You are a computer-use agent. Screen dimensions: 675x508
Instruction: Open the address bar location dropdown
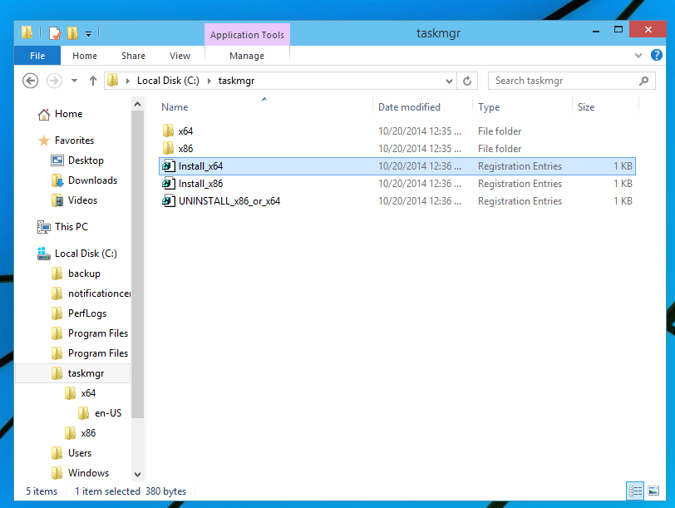[448, 81]
